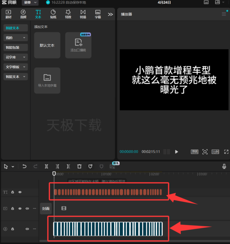The width and height of the screenshot is (230, 244).
Task: Click the current timecode 00:00:00:00
Action: [x=129, y=152]
